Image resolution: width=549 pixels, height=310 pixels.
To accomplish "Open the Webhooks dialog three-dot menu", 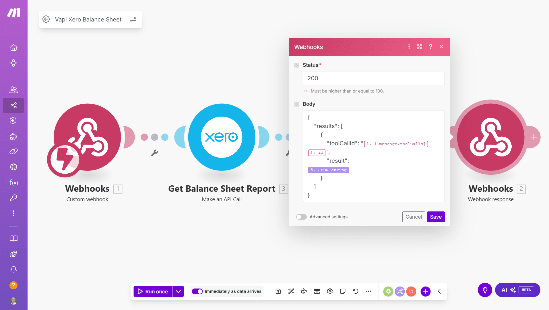I will coord(409,47).
